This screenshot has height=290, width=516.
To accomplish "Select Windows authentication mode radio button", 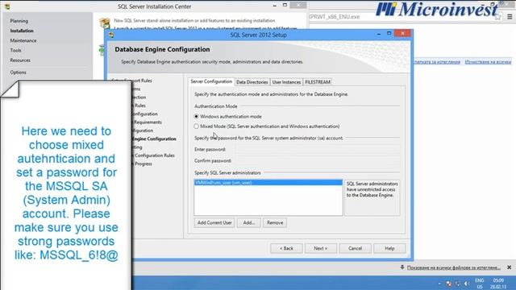I will click(x=197, y=116).
